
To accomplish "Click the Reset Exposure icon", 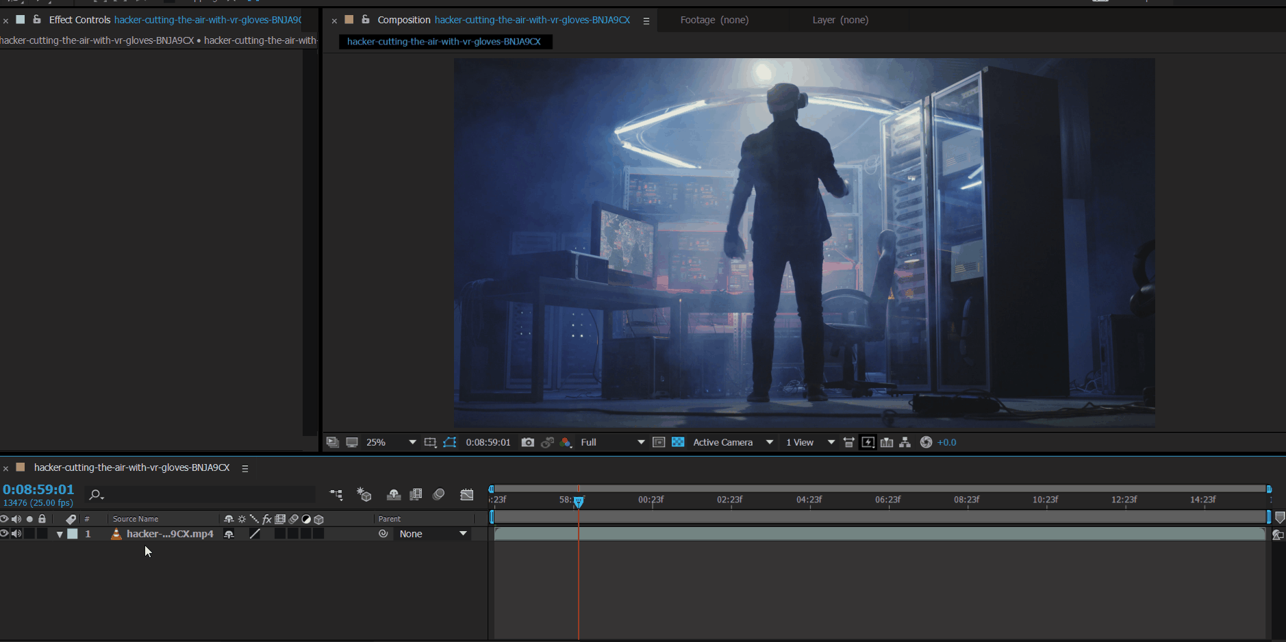I will point(926,442).
